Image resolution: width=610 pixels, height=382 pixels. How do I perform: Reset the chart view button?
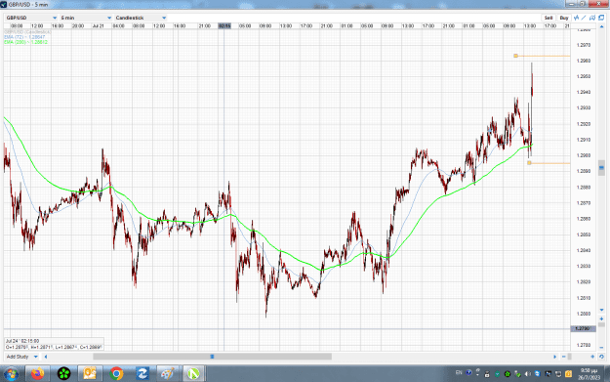tap(601, 357)
